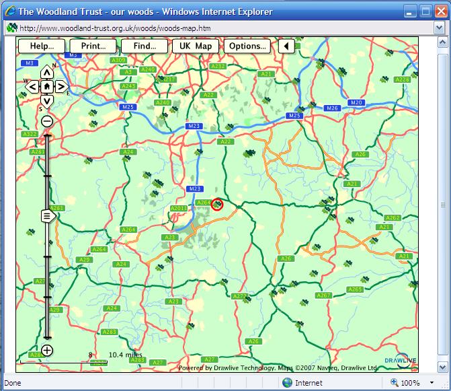Zoom out using the minus button
Image resolution: width=451 pixels, height=391 pixels.
click(47, 121)
